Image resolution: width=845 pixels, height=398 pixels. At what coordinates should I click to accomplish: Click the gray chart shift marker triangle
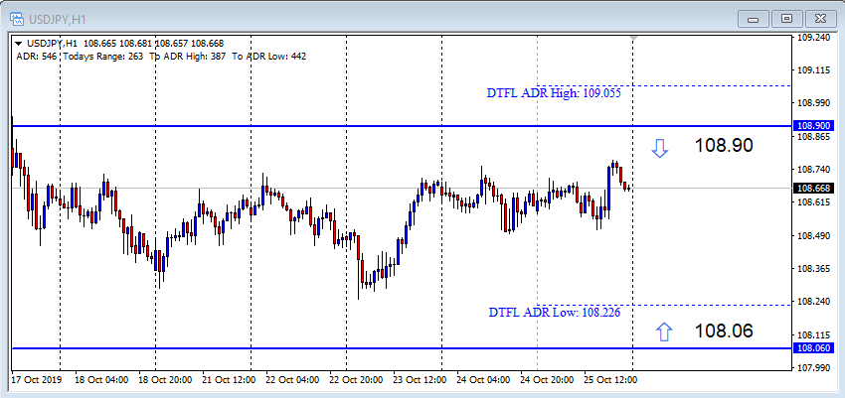coord(633,40)
